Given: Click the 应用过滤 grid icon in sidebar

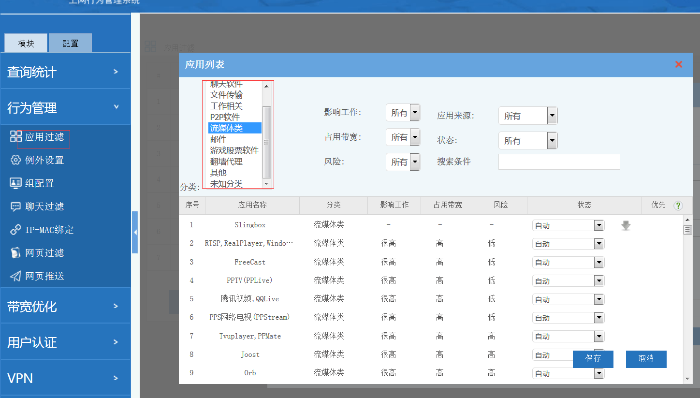Looking at the screenshot, I should click(16, 136).
